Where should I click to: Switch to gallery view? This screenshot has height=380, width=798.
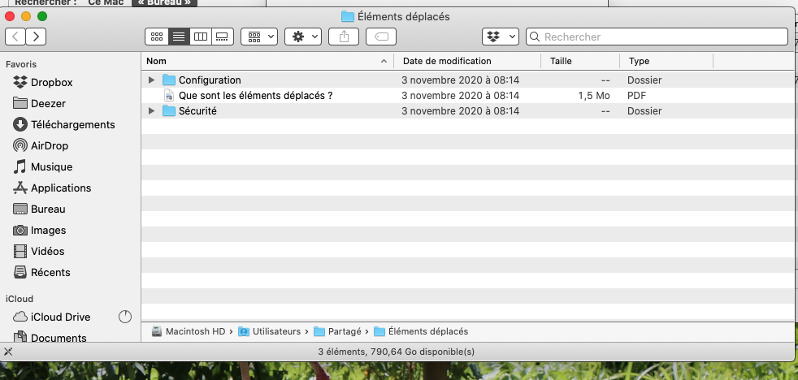pyautogui.click(x=223, y=37)
